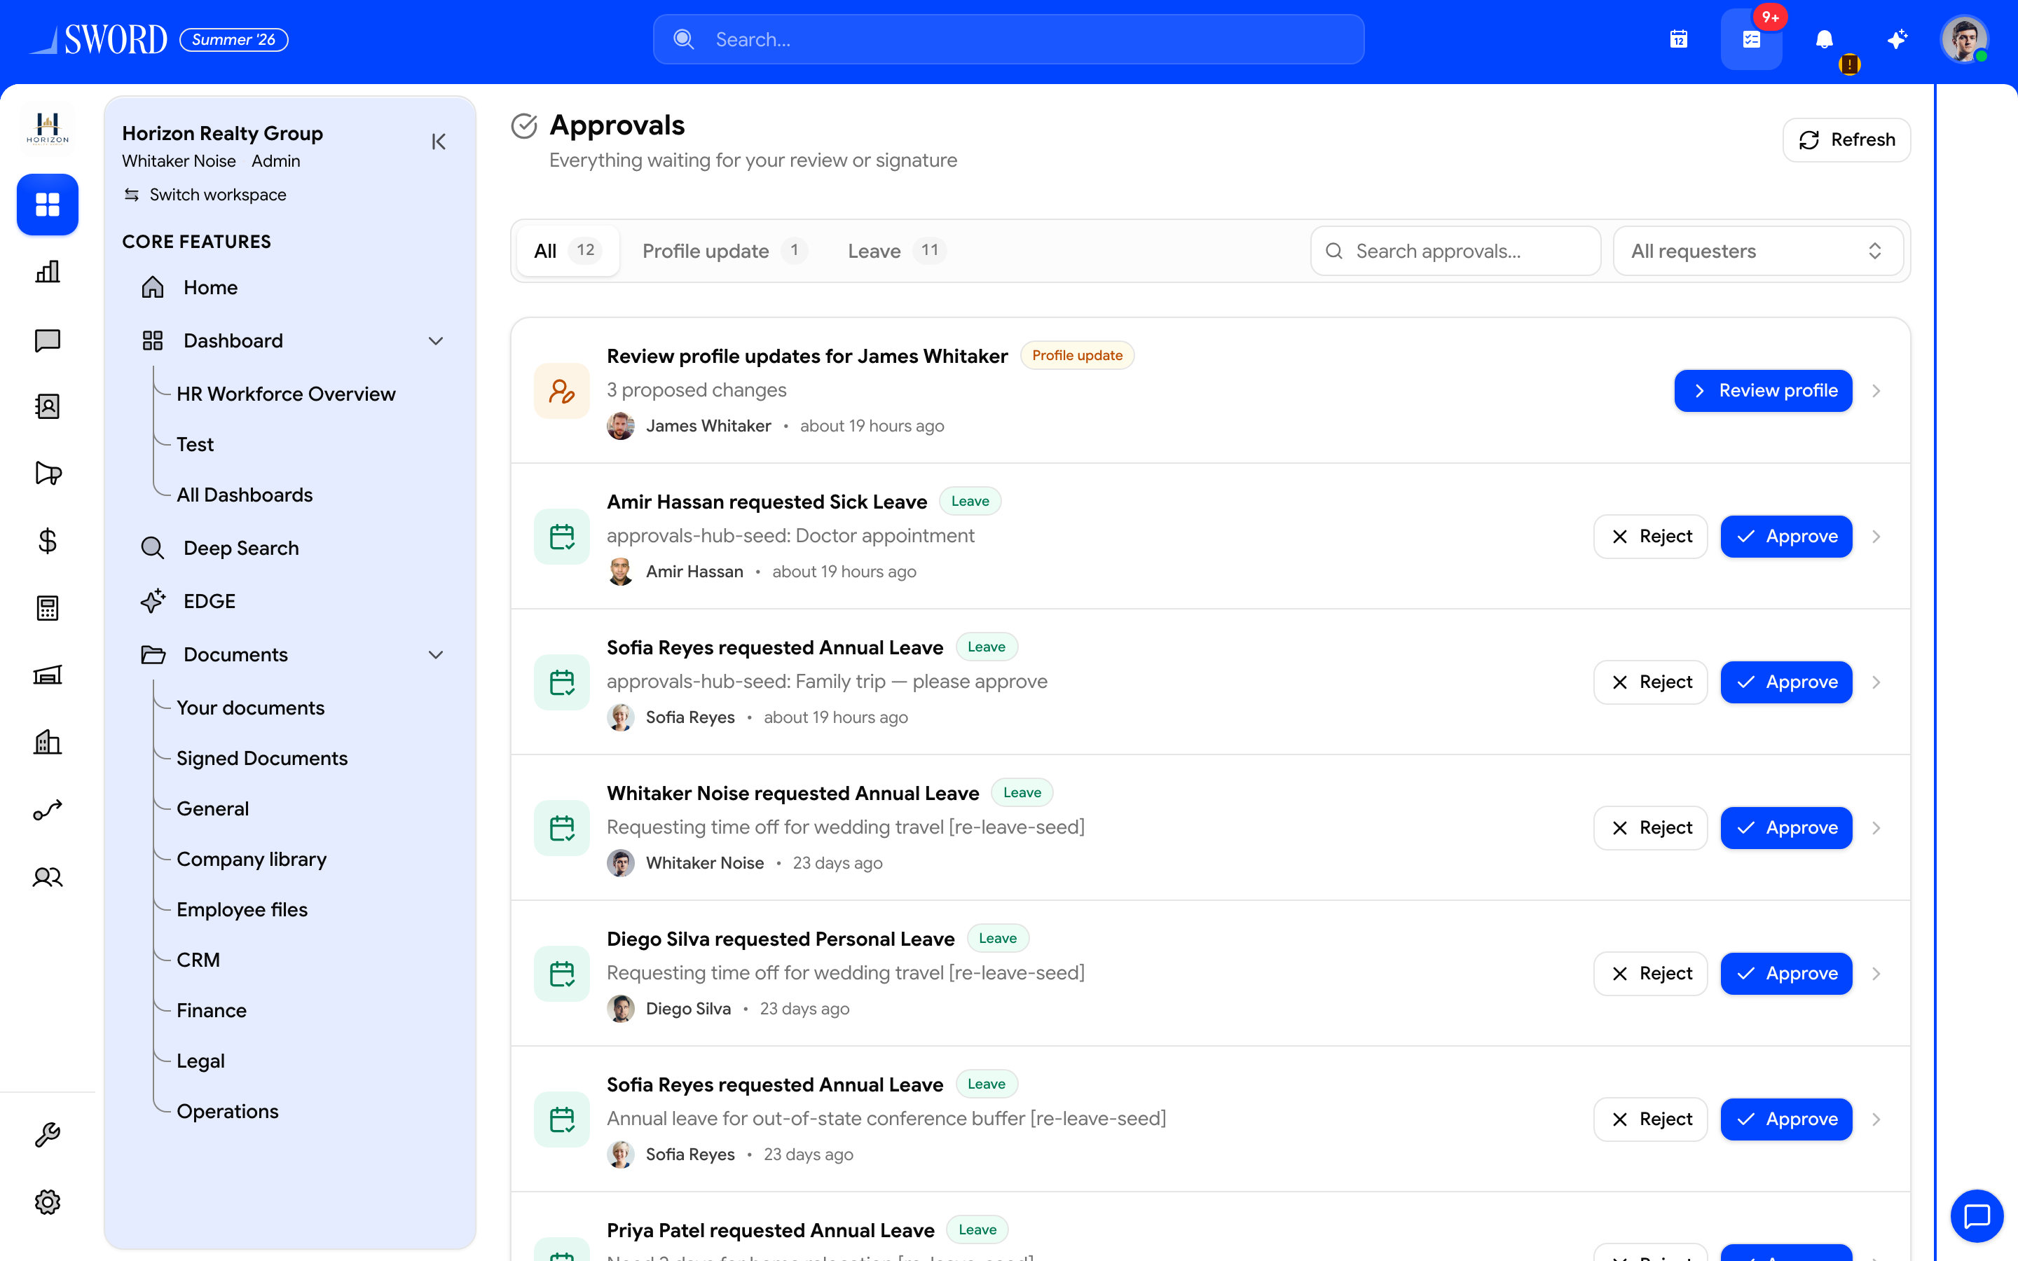Collapse the Dashboard section chevron
The image size is (2018, 1261).
click(435, 341)
